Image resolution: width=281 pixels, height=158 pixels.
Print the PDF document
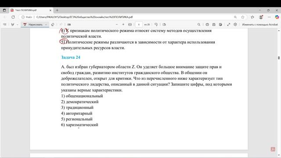click(207, 25)
